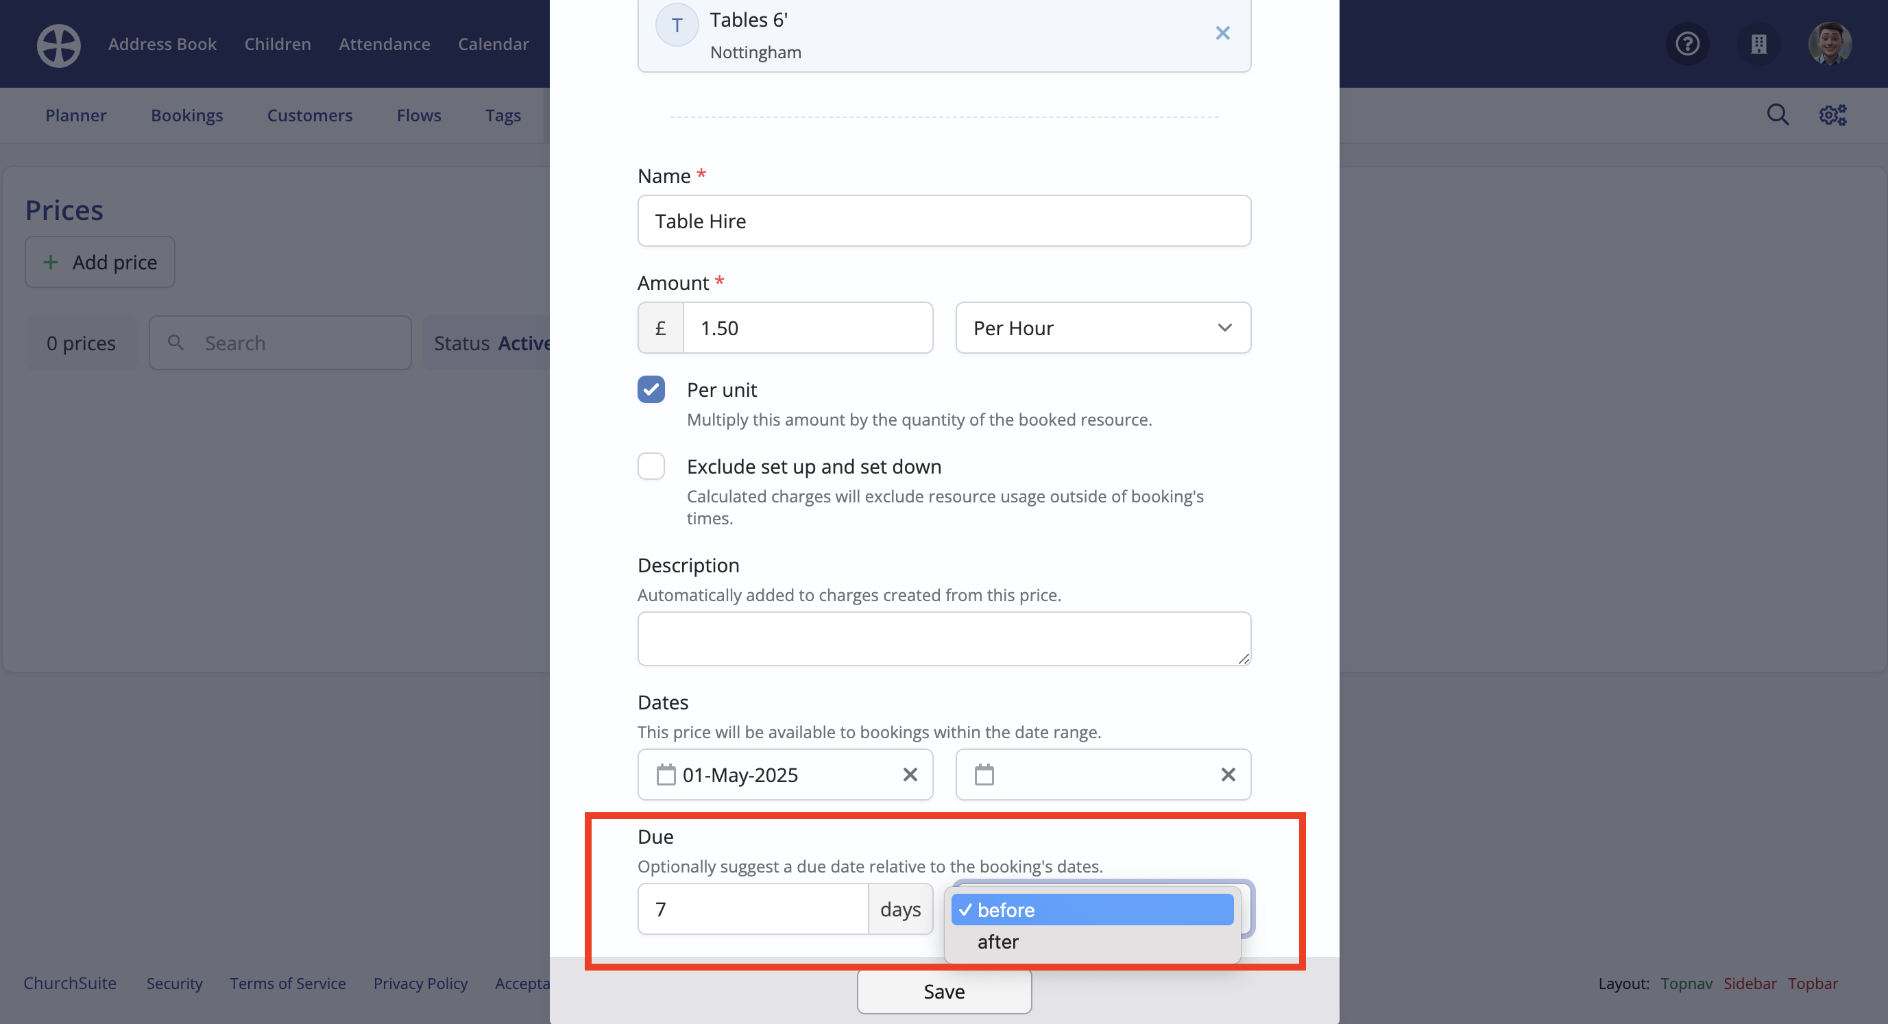Open the Attendance module
The width and height of the screenshot is (1888, 1024).
coord(384,44)
